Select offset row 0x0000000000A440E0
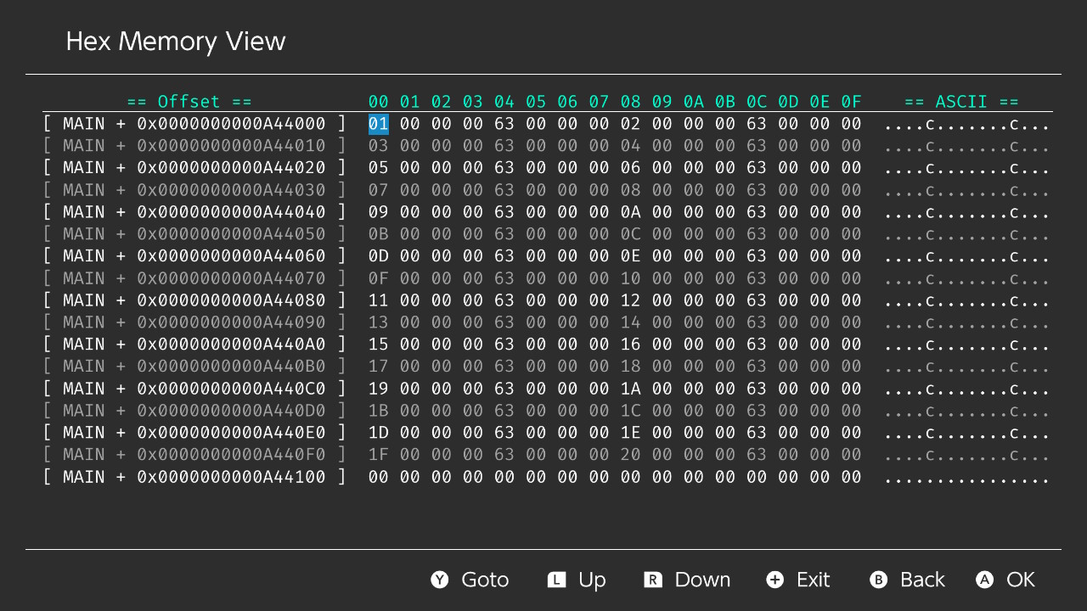1087x611 pixels. [194, 433]
